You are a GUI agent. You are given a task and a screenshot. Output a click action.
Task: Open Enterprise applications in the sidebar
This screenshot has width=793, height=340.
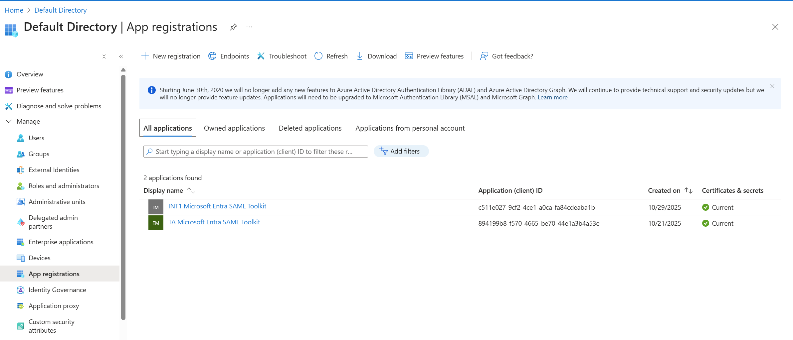61,242
